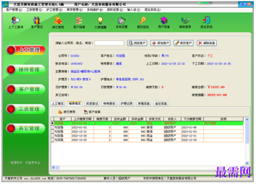Click 客户结算 icon above the payment table
This screenshot has width=258, height=184.
tap(92, 112)
